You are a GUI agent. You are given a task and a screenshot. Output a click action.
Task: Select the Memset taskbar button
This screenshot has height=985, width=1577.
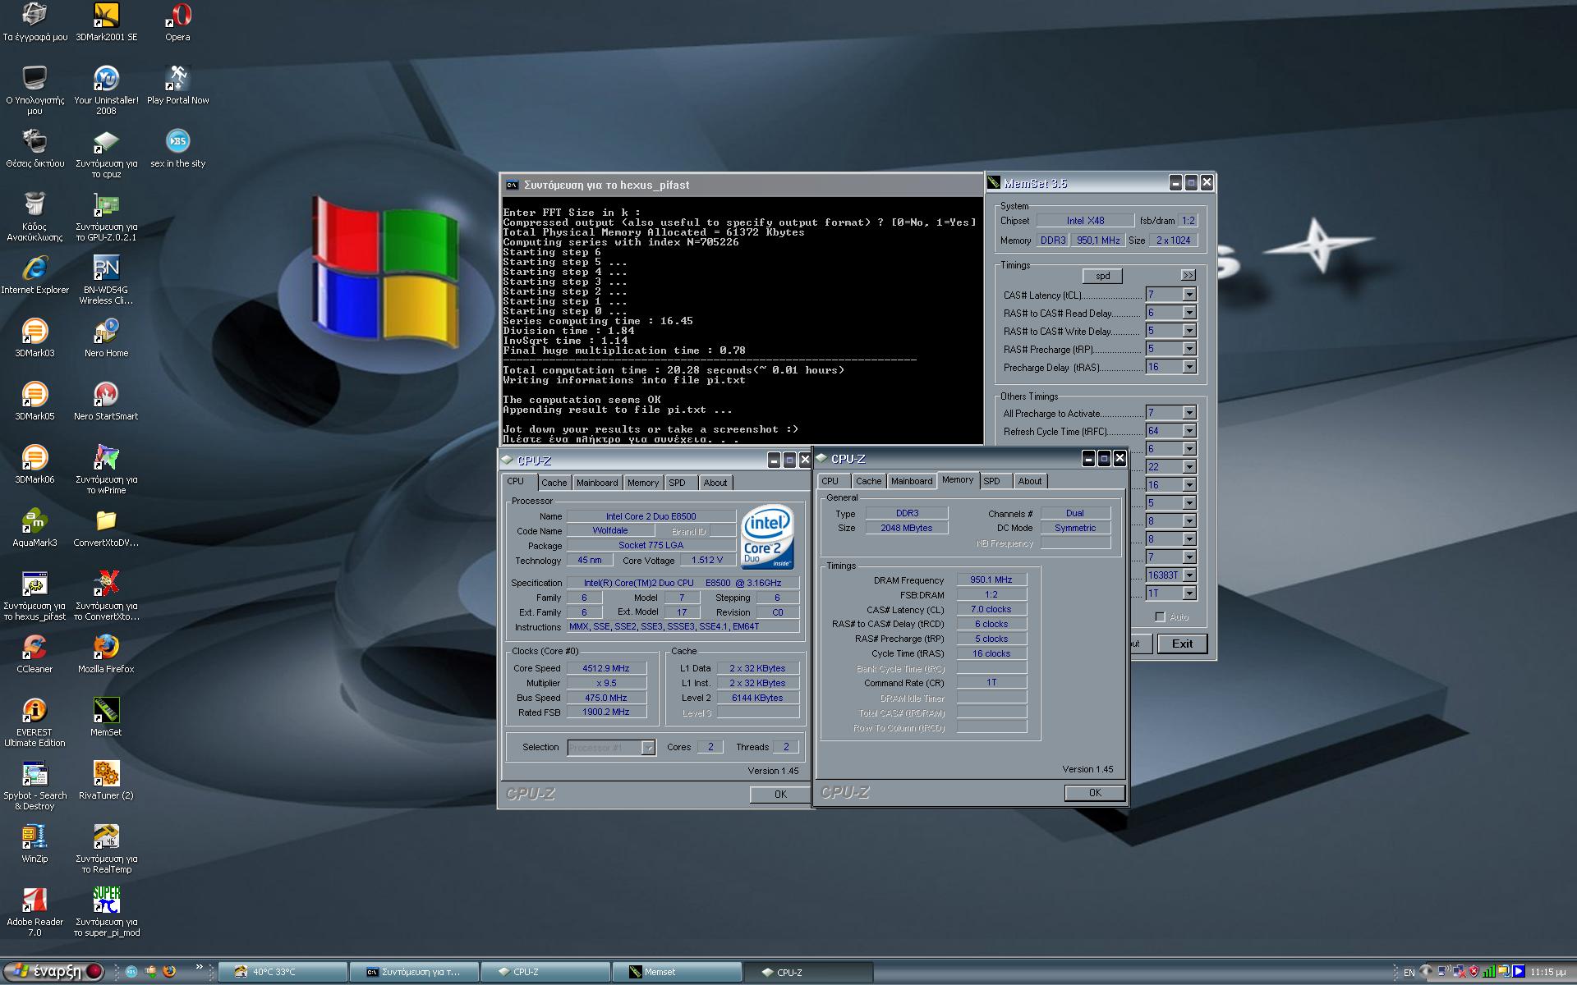[677, 972]
